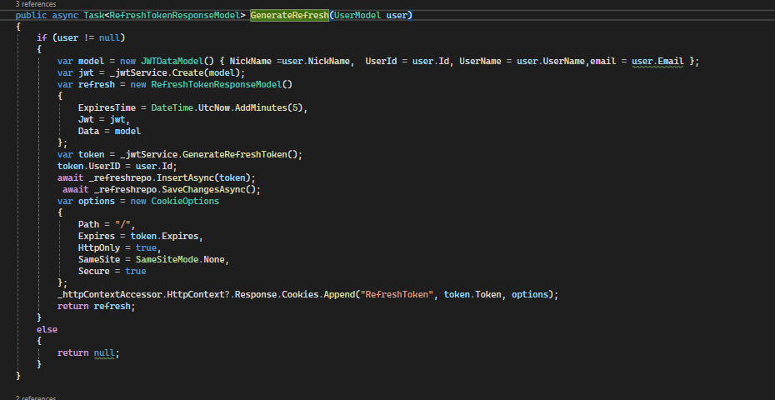Click the highlighted GenerateRefresh method name
775x400 pixels.
[290, 15]
